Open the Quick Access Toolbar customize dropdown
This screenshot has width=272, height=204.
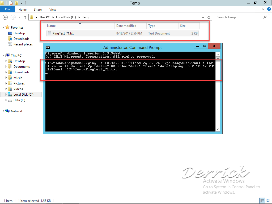[21, 3]
